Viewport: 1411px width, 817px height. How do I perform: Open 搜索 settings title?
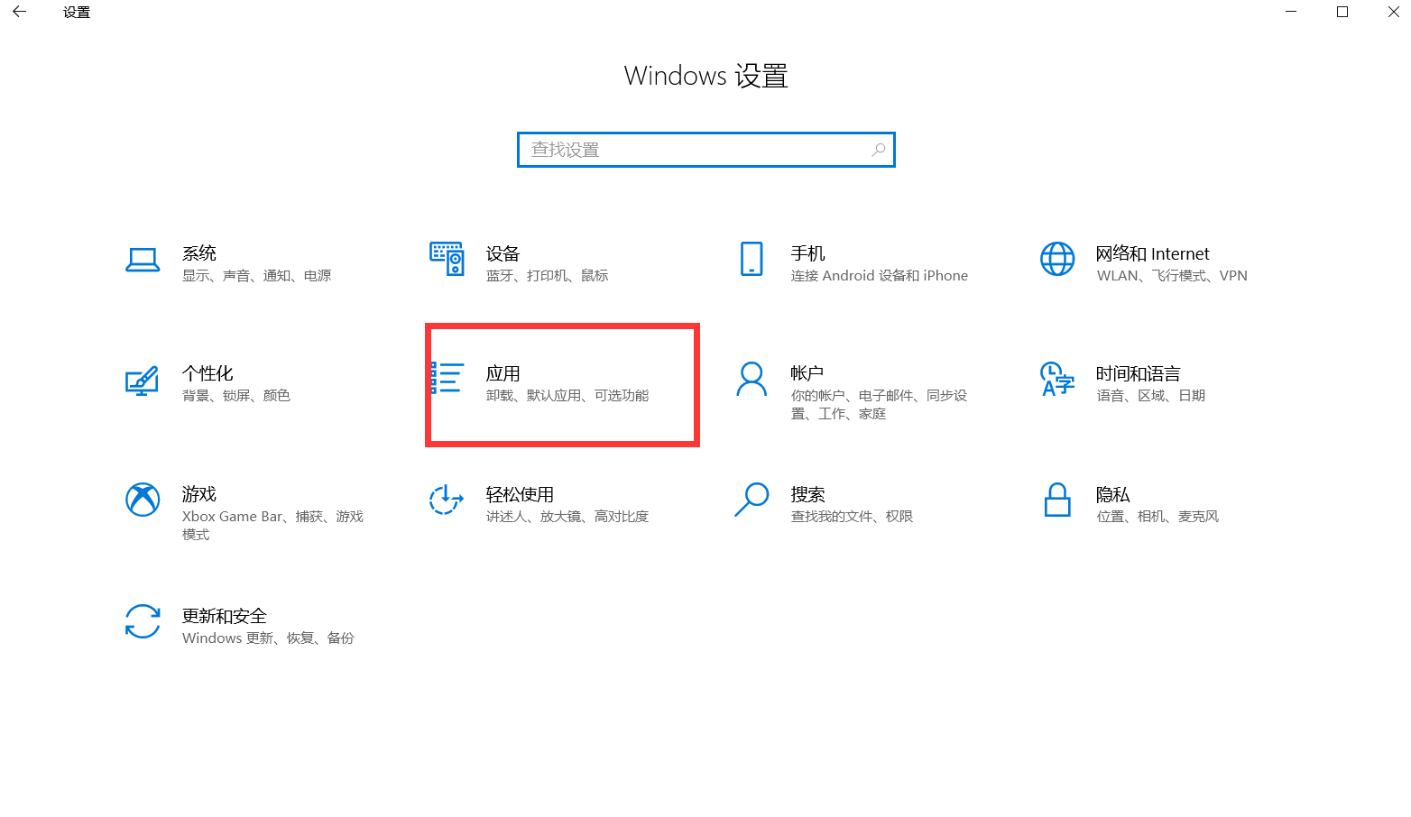coord(808,494)
